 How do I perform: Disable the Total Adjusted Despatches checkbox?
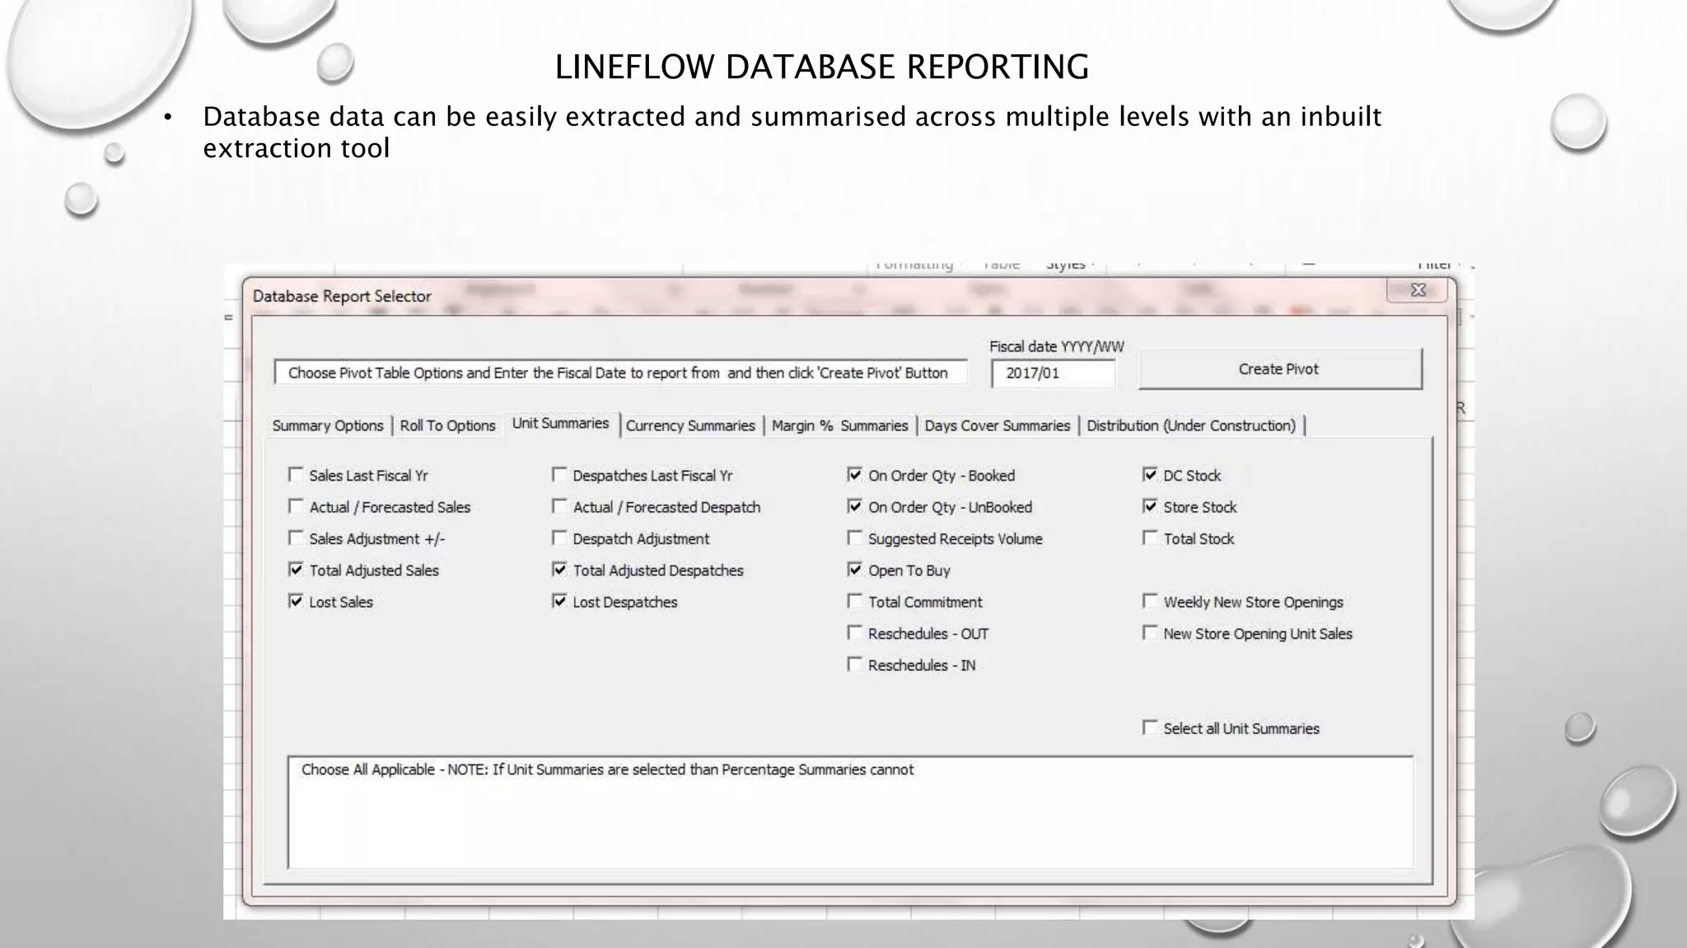[x=559, y=569]
